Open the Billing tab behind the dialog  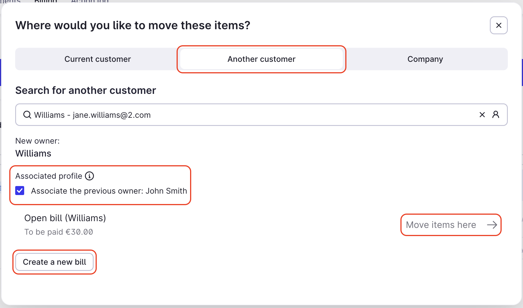point(46,1)
